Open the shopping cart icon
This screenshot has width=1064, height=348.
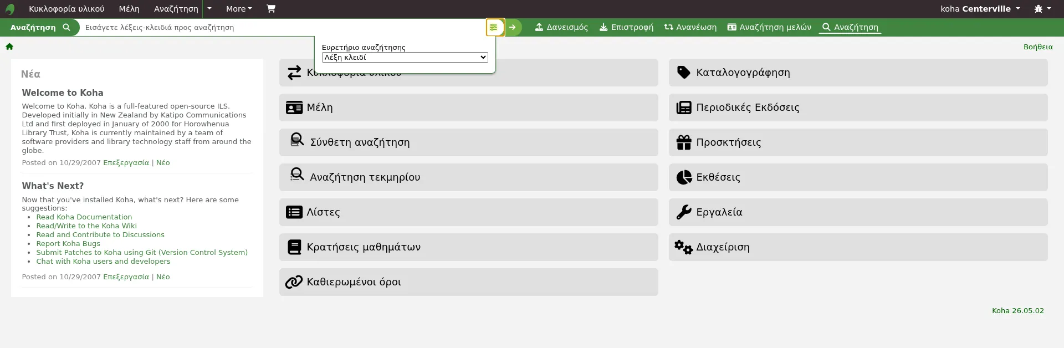270,8
